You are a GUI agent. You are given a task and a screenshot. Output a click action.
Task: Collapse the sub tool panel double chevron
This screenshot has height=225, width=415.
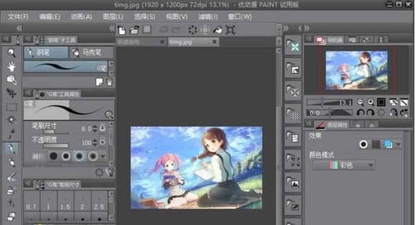pyautogui.click(x=113, y=28)
